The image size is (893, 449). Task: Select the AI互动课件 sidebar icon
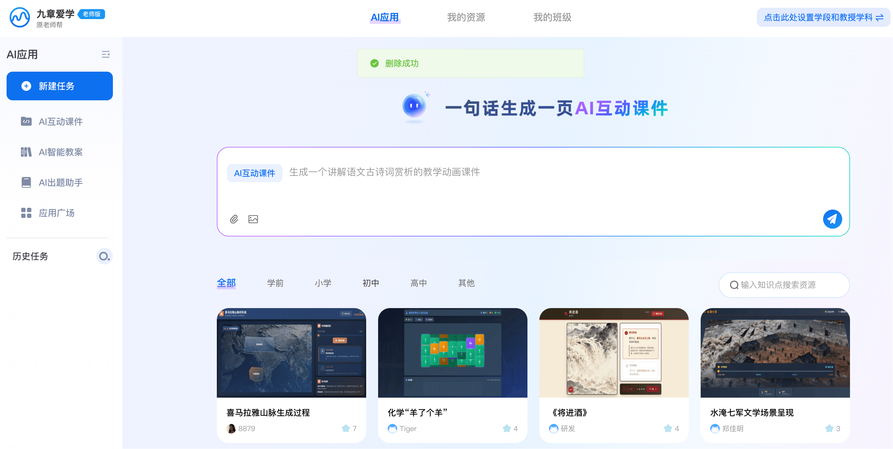26,122
